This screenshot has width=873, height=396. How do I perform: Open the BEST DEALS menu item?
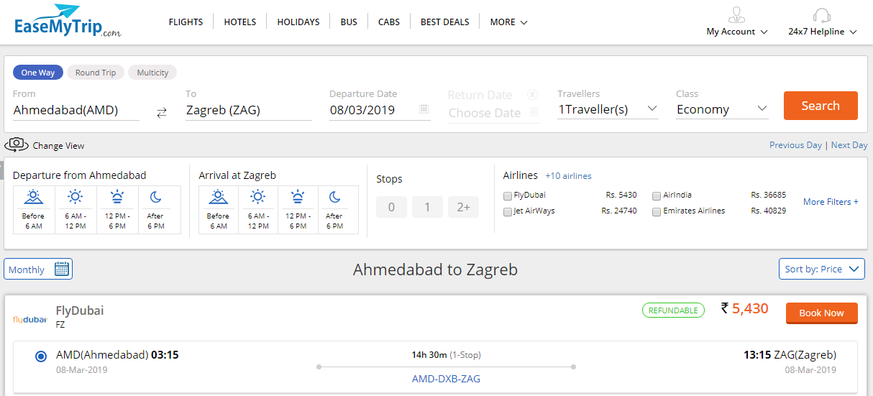point(444,22)
